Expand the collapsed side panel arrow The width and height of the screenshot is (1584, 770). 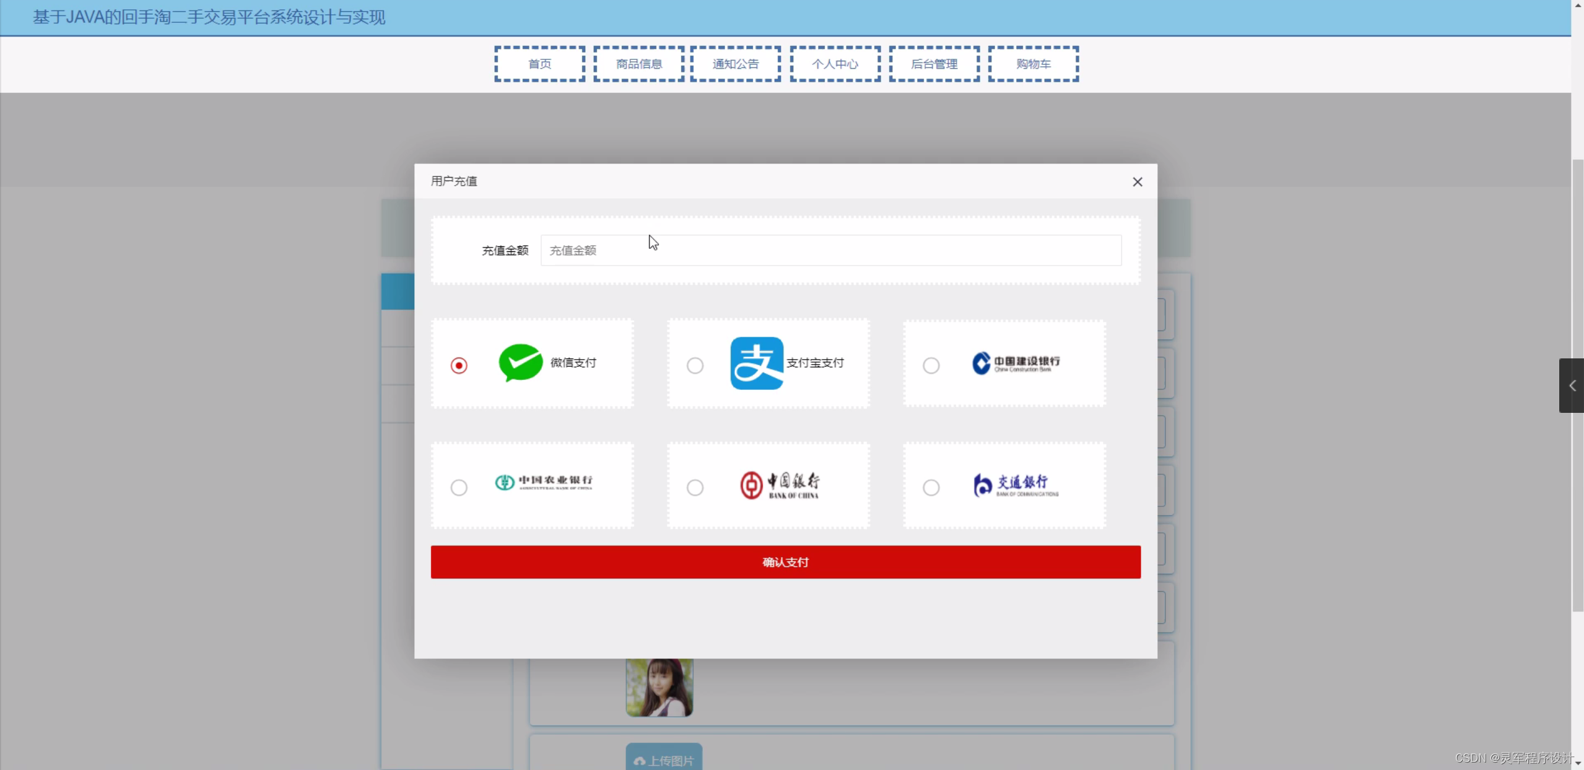1572,386
